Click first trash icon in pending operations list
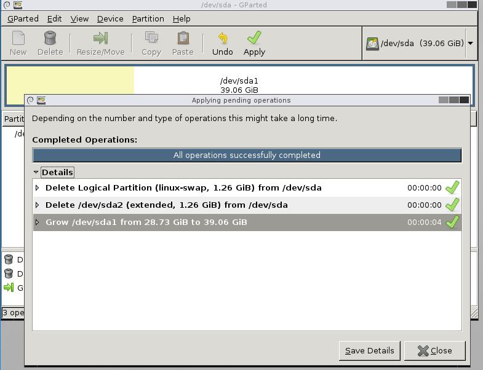Screen dimensions: 483x370 click(x=9, y=259)
